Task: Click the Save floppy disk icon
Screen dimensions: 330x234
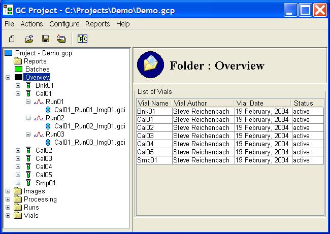Action: pos(45,39)
